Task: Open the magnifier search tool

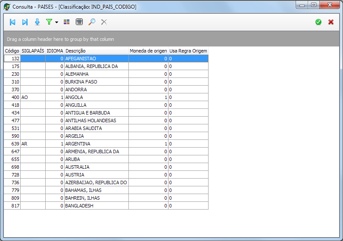Action: (x=91, y=22)
